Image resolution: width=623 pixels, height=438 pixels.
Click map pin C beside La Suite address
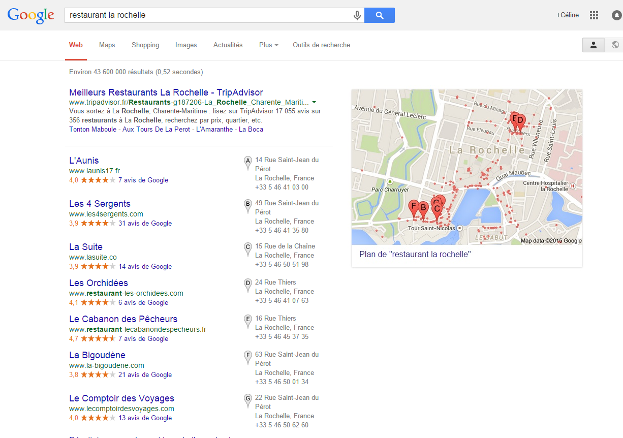pyautogui.click(x=248, y=249)
